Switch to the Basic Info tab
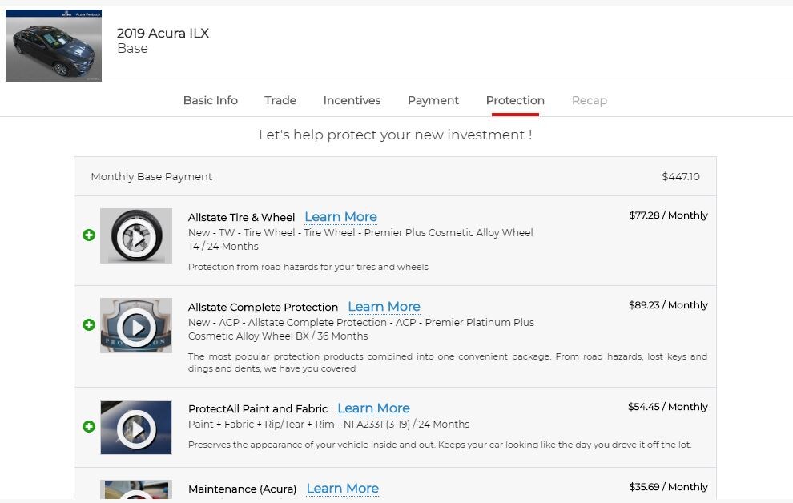Screen dimensions: 793x503 (211, 100)
